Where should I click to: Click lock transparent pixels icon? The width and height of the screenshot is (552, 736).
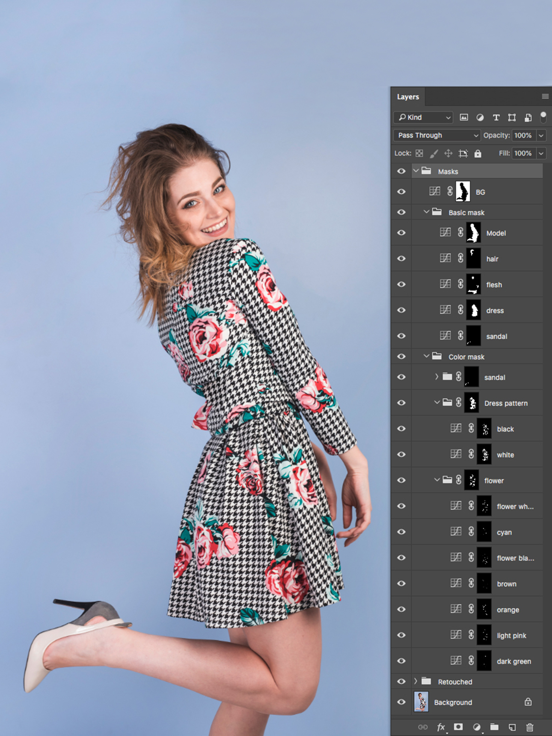tap(419, 153)
